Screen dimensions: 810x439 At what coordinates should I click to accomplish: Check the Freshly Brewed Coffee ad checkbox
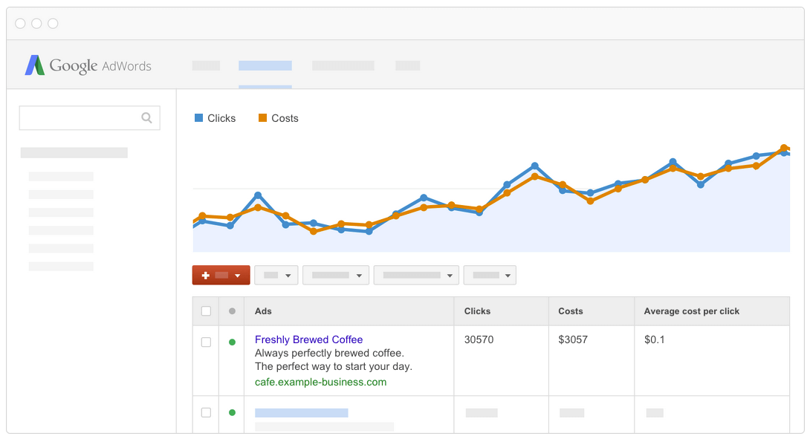(x=206, y=342)
